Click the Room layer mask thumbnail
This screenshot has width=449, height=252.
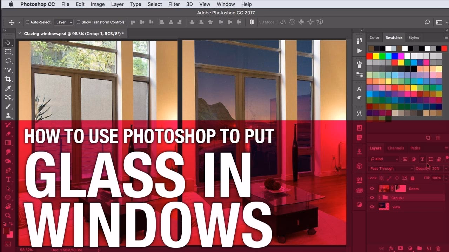400,188
